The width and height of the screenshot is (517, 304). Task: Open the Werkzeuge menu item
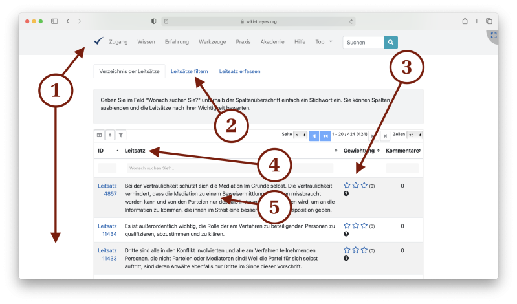[x=212, y=42]
